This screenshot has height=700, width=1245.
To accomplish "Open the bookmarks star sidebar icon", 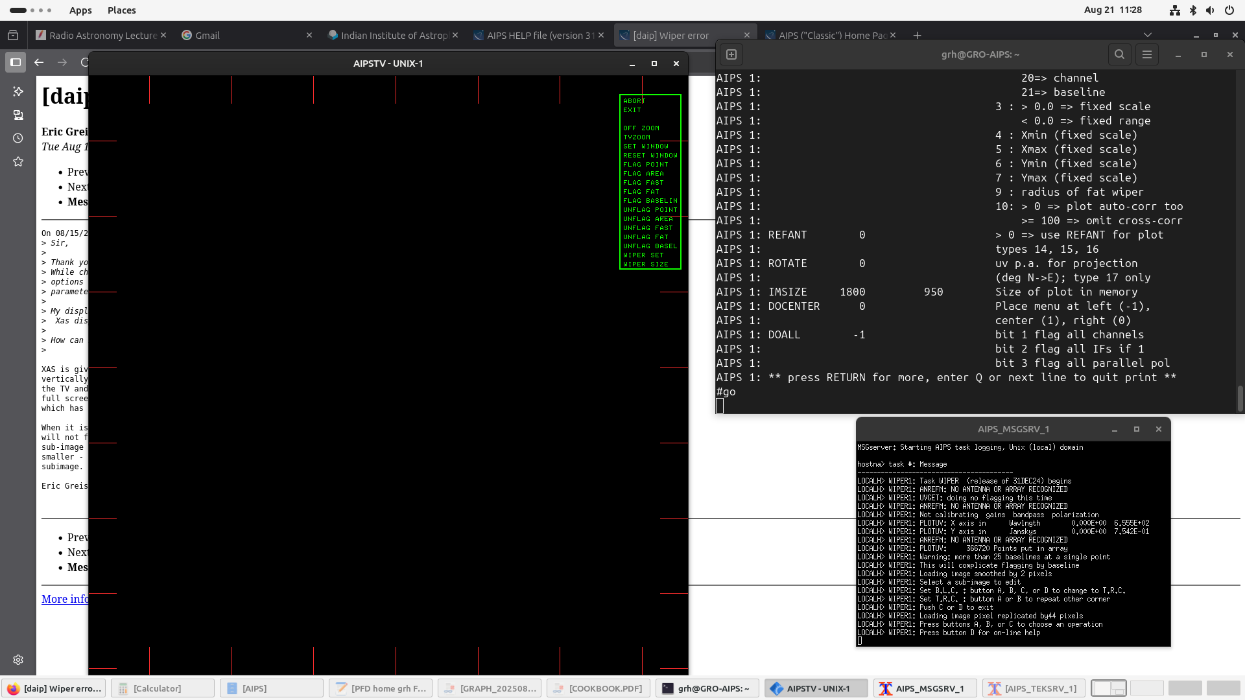I will point(18,161).
